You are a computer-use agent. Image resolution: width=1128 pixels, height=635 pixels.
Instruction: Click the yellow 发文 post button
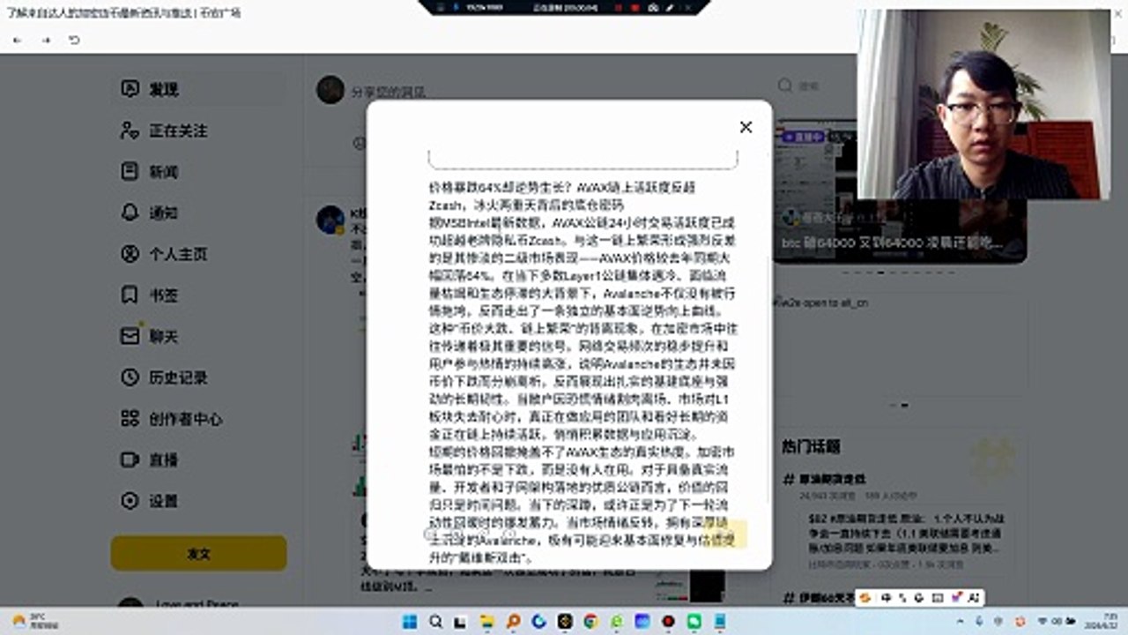click(199, 553)
